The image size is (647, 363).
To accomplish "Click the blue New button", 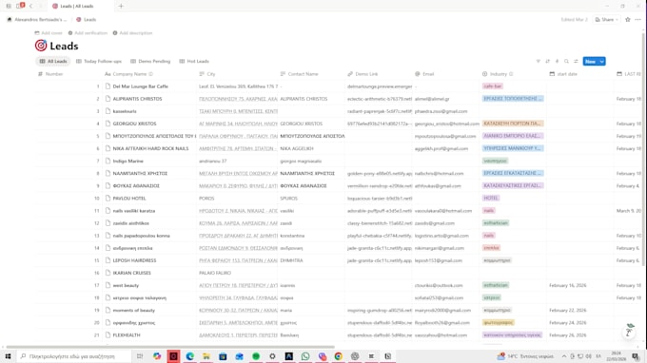I will [x=591, y=62].
